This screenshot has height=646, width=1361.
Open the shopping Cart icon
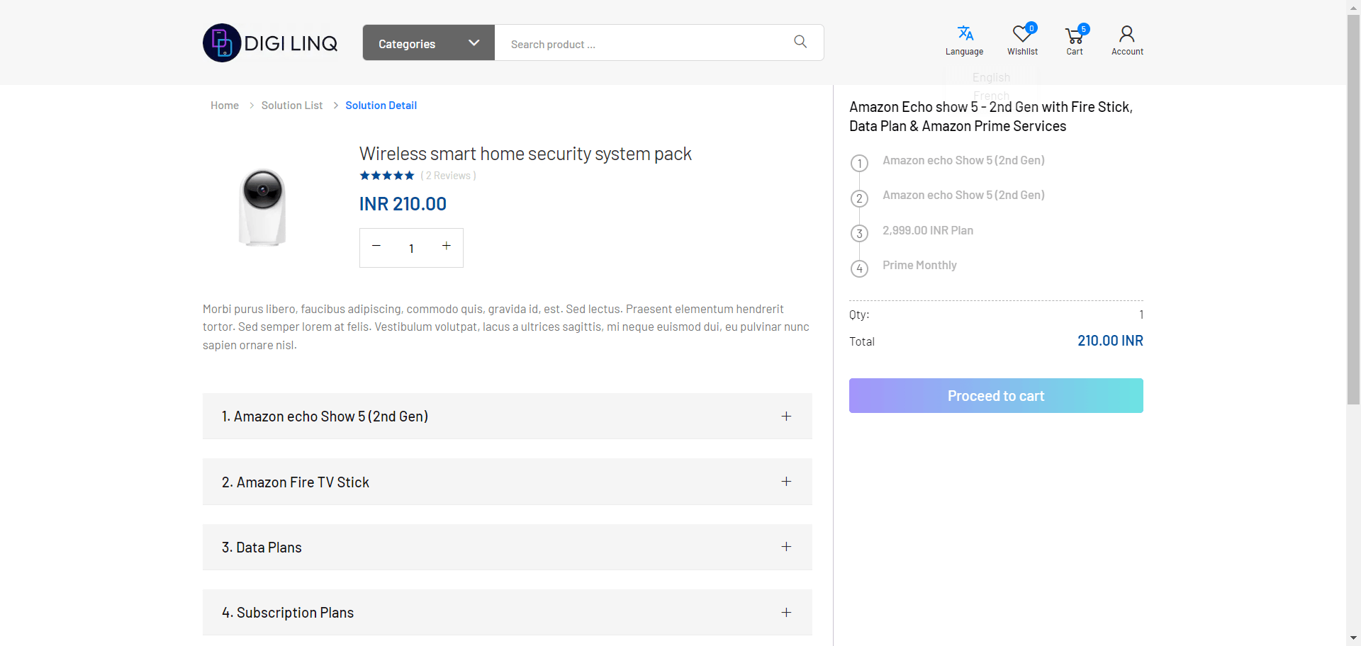(1075, 35)
